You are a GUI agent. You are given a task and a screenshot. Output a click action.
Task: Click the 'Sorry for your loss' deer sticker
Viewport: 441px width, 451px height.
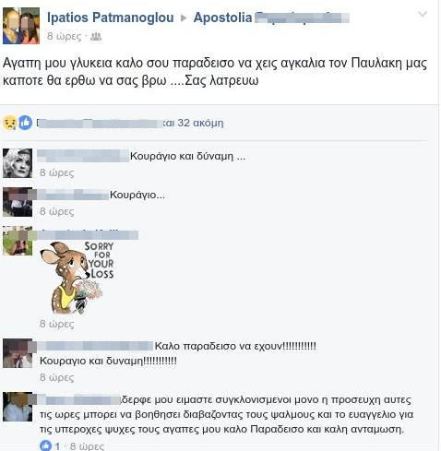(77, 278)
